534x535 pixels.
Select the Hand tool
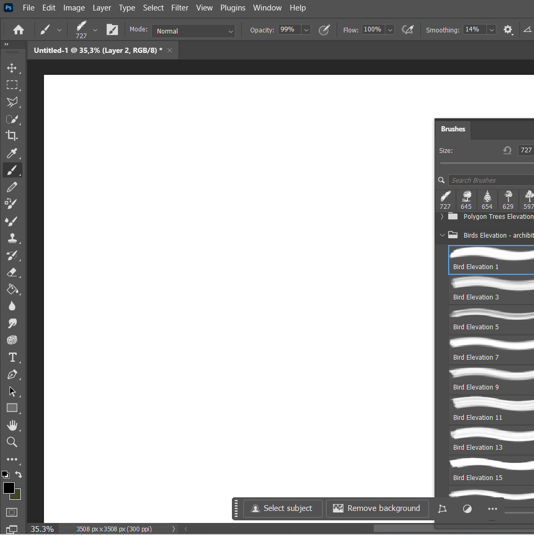(12, 425)
